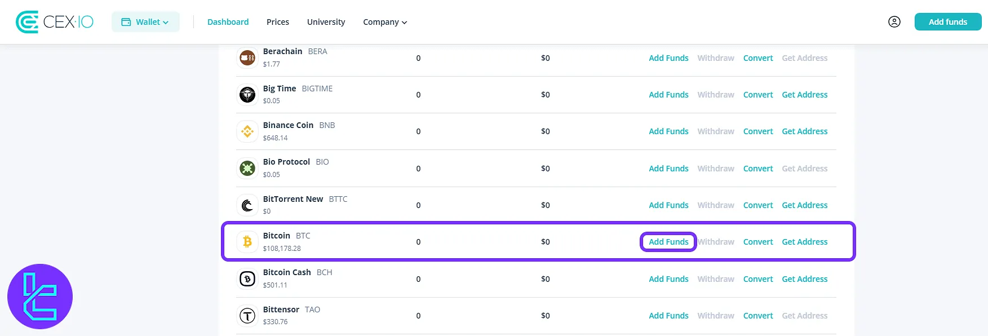The width and height of the screenshot is (988, 336).
Task: Click the Big Time coin icon
Action: click(247, 95)
